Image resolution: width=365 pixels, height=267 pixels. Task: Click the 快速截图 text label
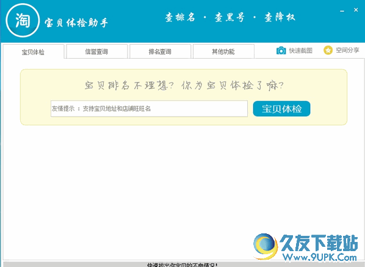point(301,51)
